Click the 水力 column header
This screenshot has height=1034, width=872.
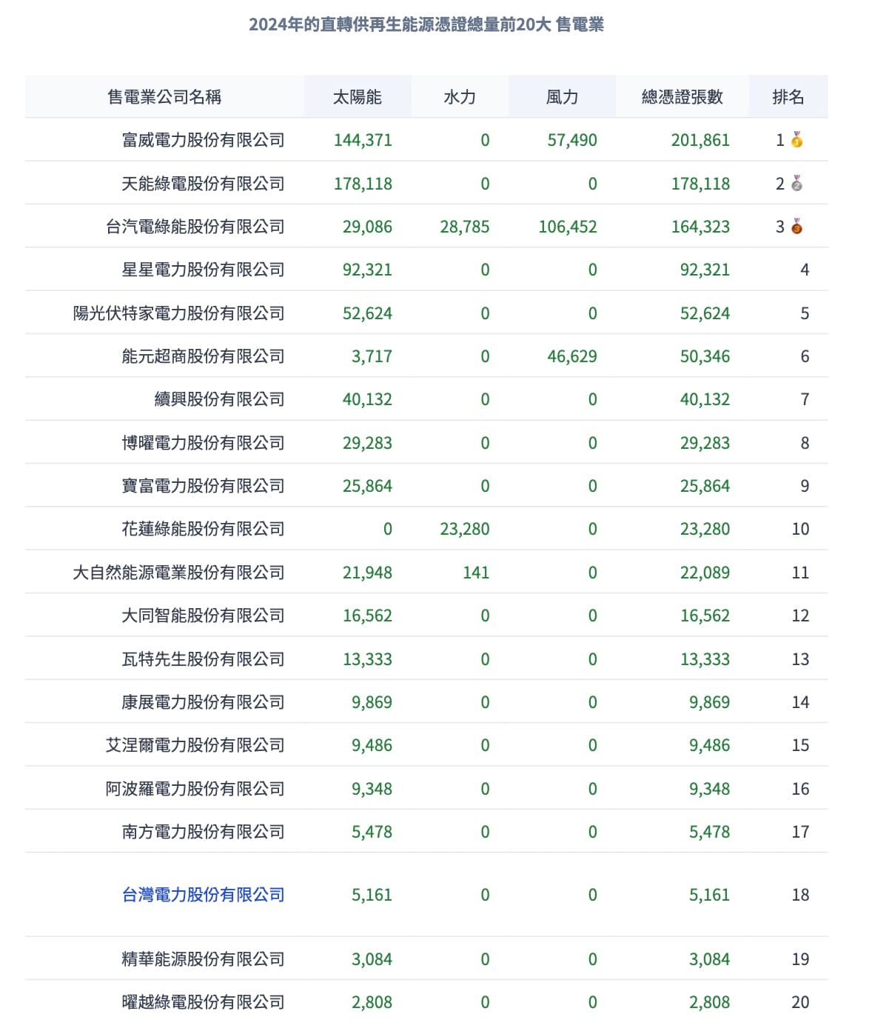(459, 97)
